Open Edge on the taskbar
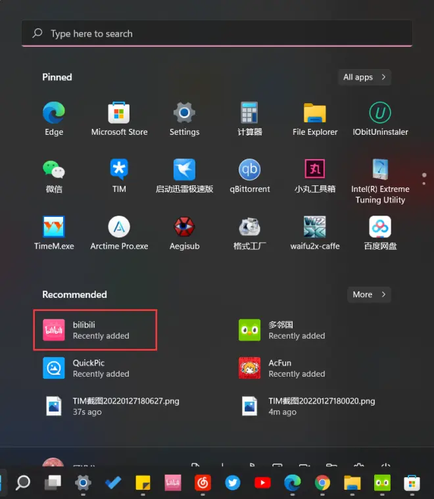Image resolution: width=434 pixels, height=499 pixels. tap(293, 483)
